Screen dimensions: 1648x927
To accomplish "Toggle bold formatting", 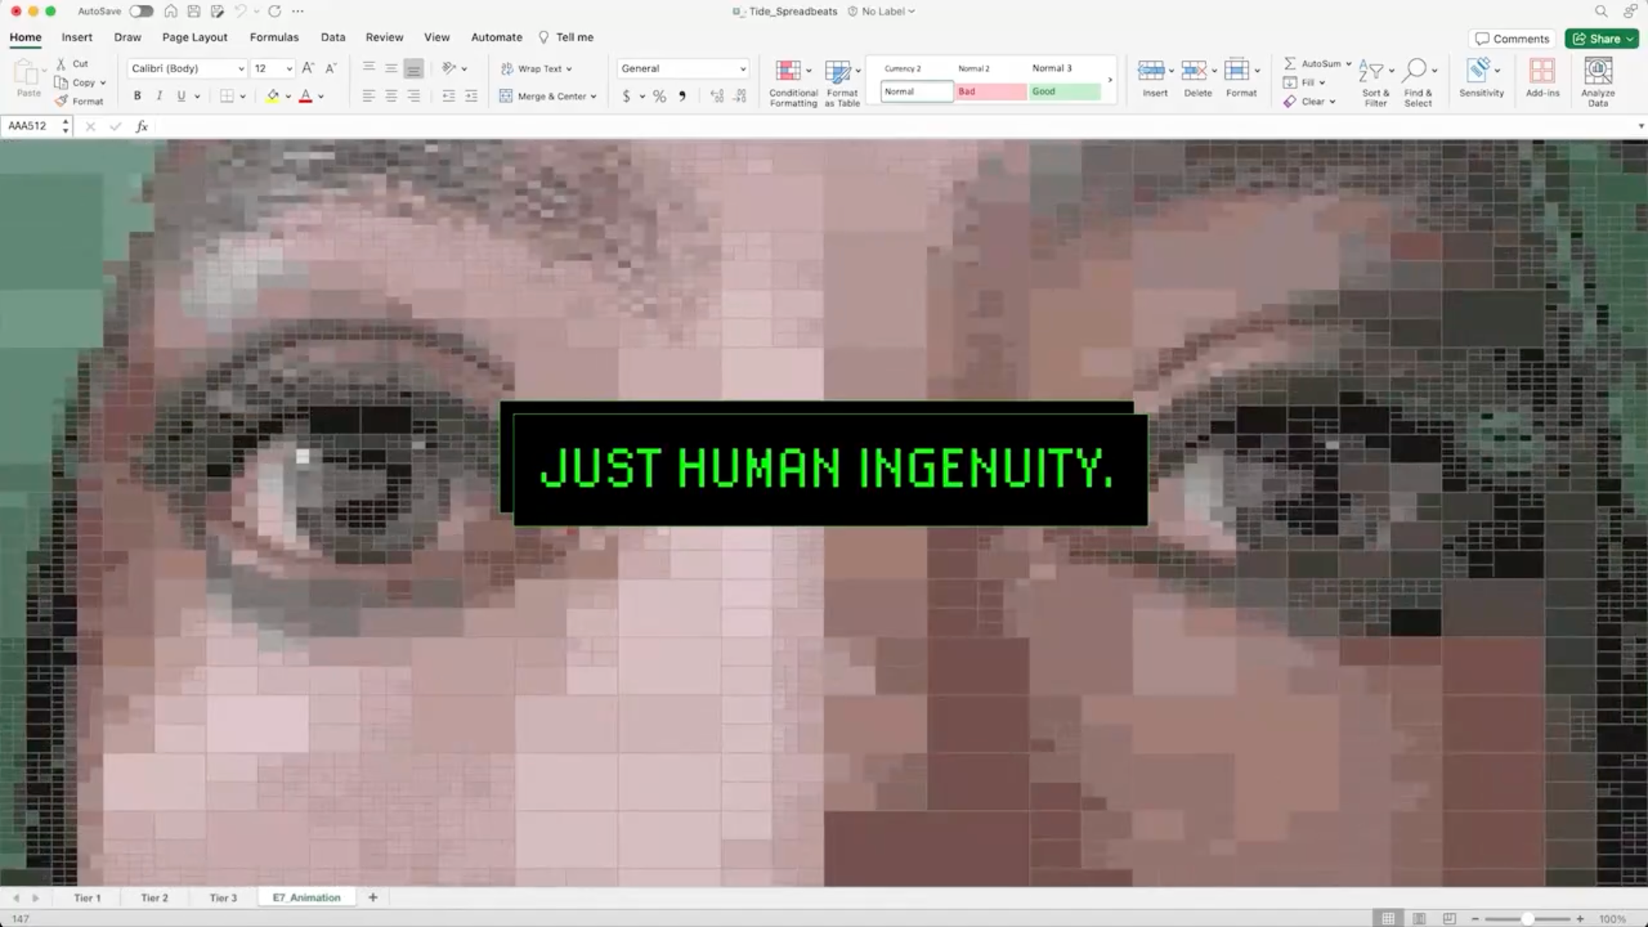I will (x=137, y=96).
